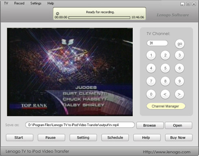Click the Save as path field
Image resolution: width=199 pixels, height=156 pixels.
point(80,125)
